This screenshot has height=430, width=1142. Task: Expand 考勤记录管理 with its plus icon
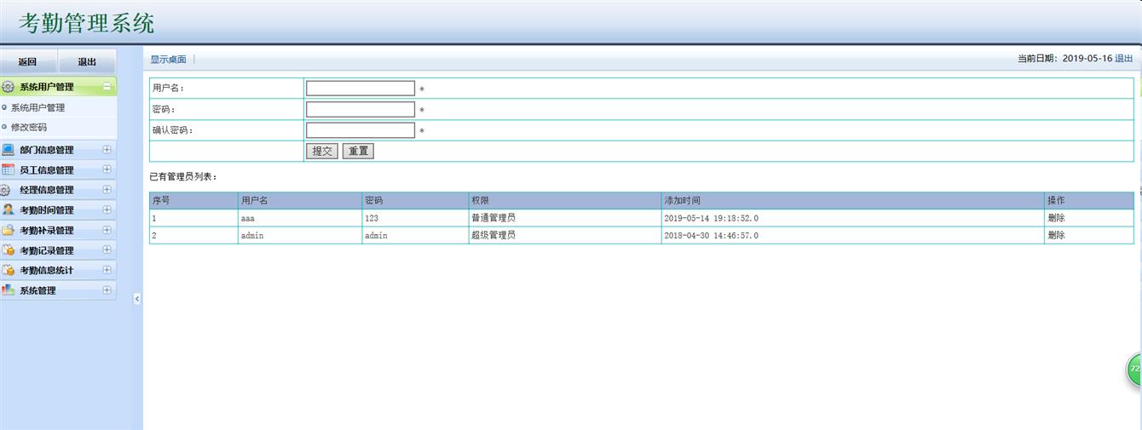point(107,249)
